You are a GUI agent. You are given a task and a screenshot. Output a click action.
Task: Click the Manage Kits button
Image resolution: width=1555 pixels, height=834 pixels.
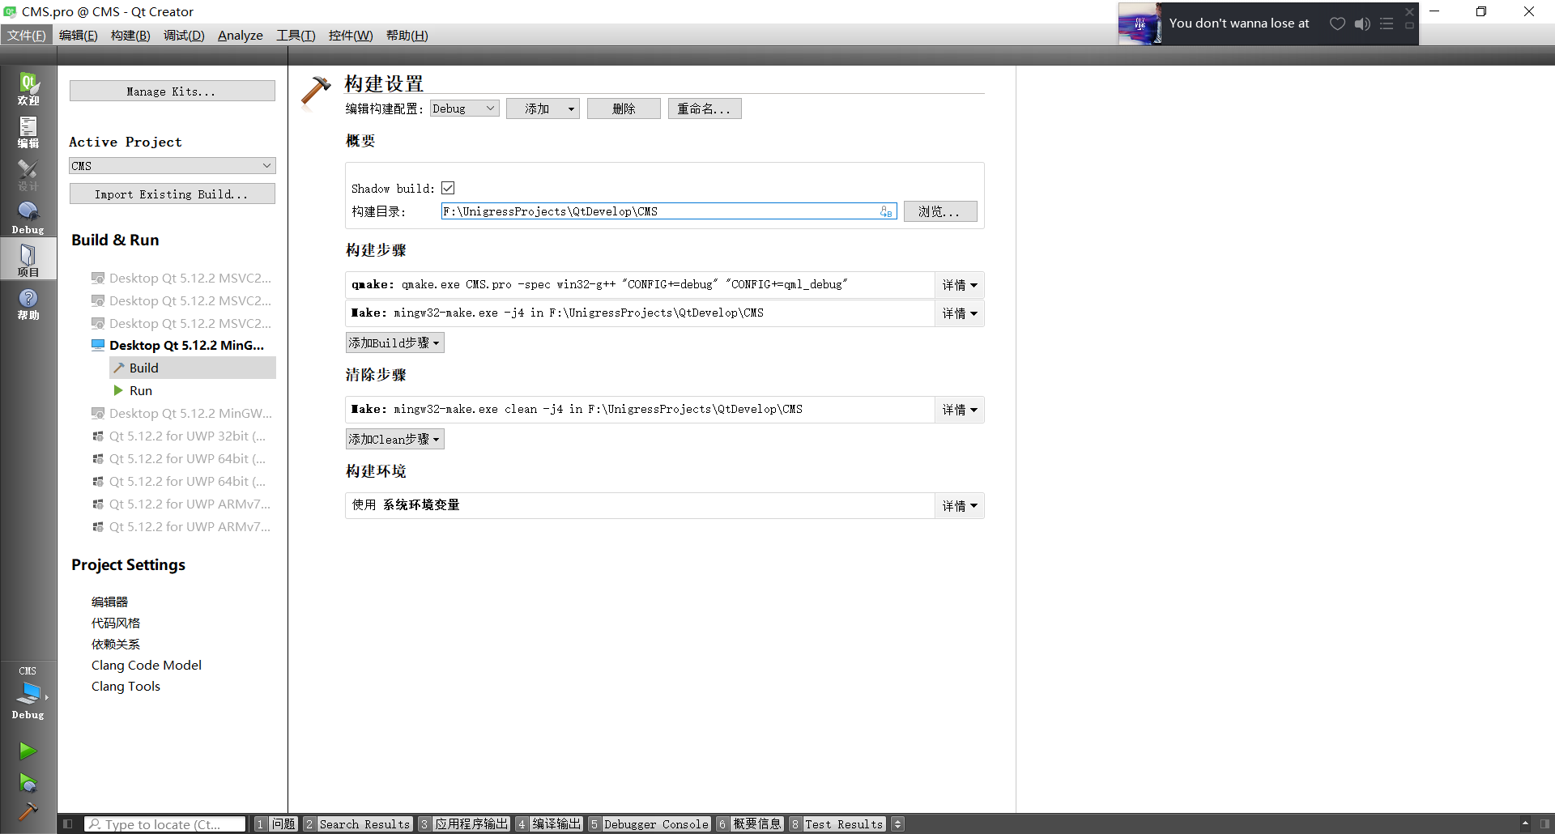tap(172, 91)
